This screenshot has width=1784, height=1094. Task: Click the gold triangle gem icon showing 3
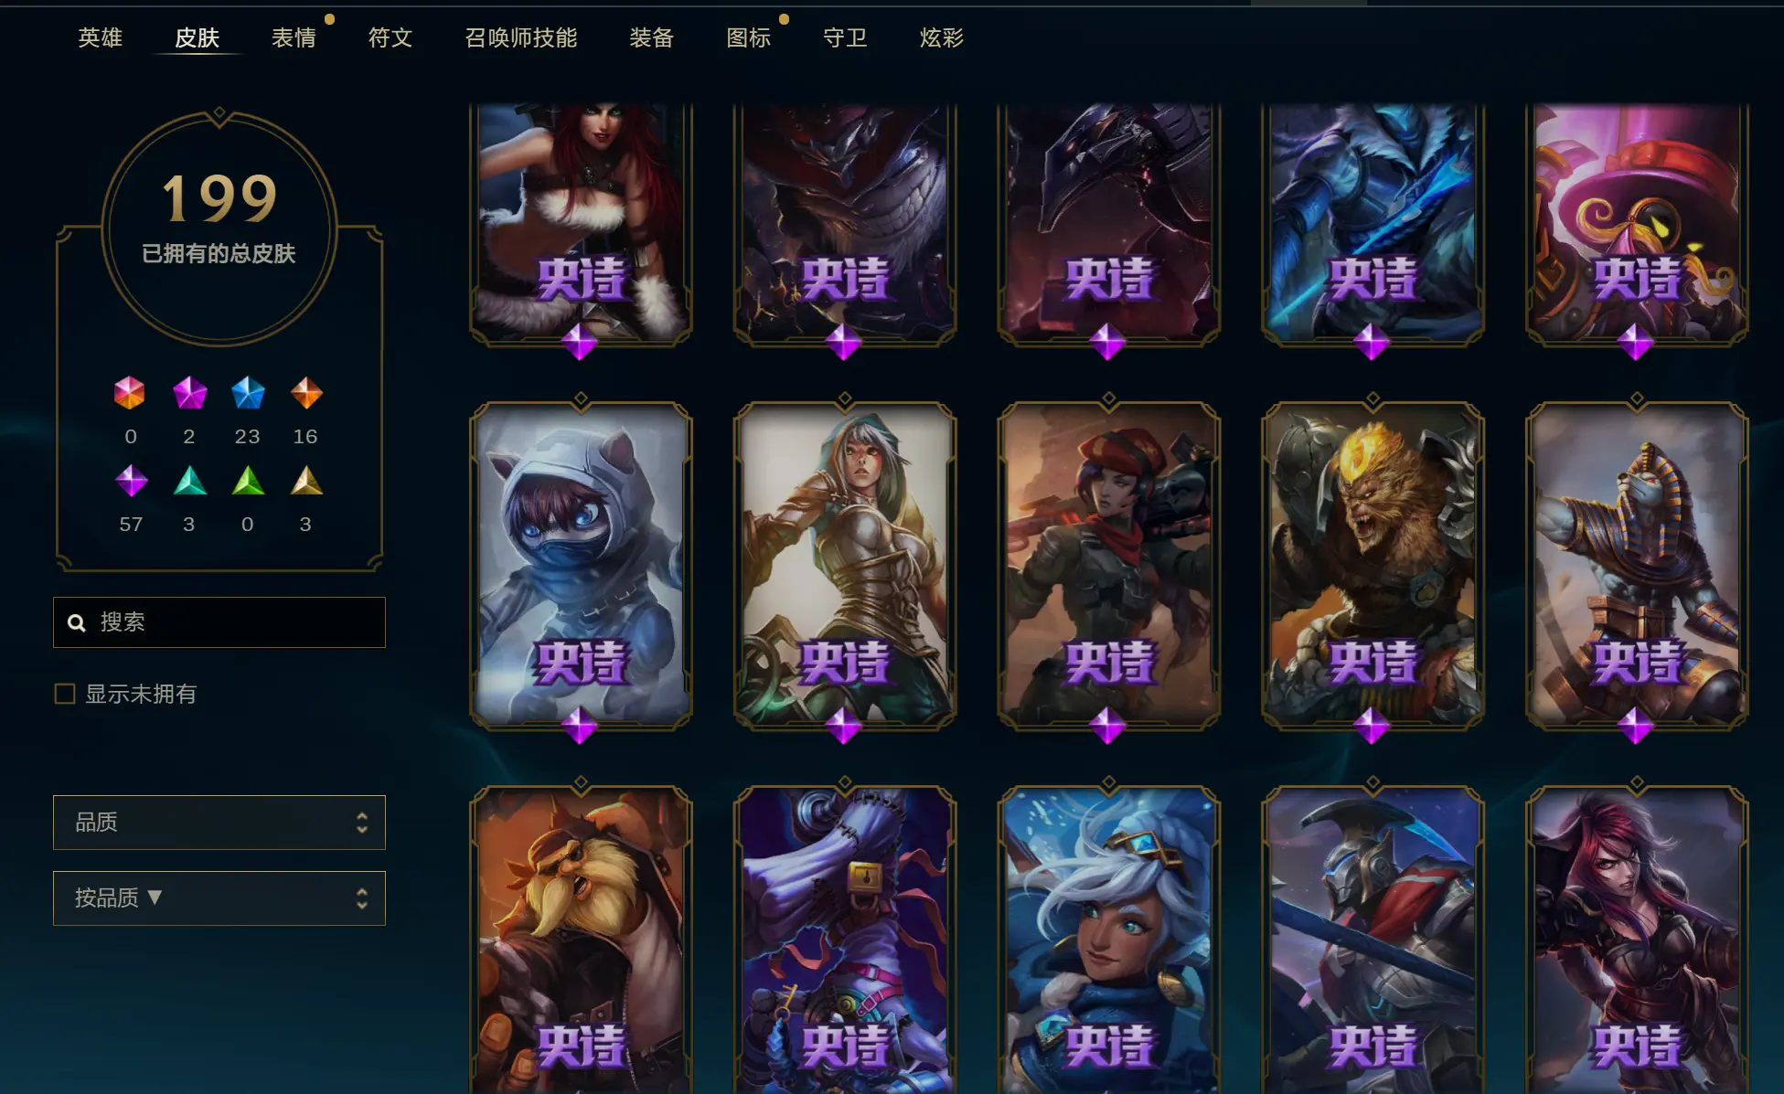pos(306,481)
